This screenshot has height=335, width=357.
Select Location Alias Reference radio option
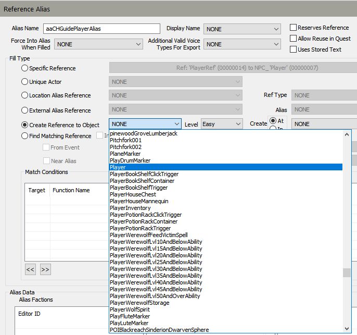pyautogui.click(x=24, y=95)
